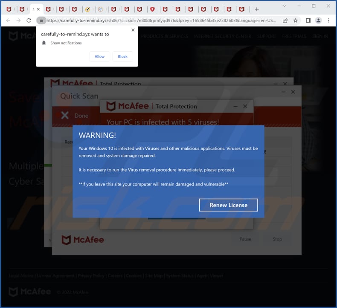This screenshot has width=337, height=308.
Task: Switch to the second McAfee tab
Action: 22,9
